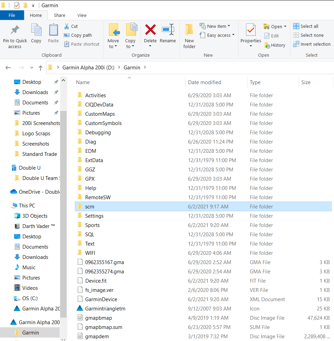Sort by Date modified column header
334x341 pixels.
pos(204,82)
